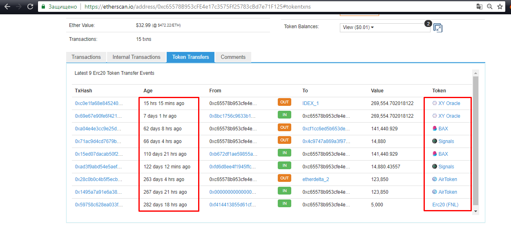Click the 5,000 value cell
Viewport: 511px width, 235px height.
[x=377, y=205]
